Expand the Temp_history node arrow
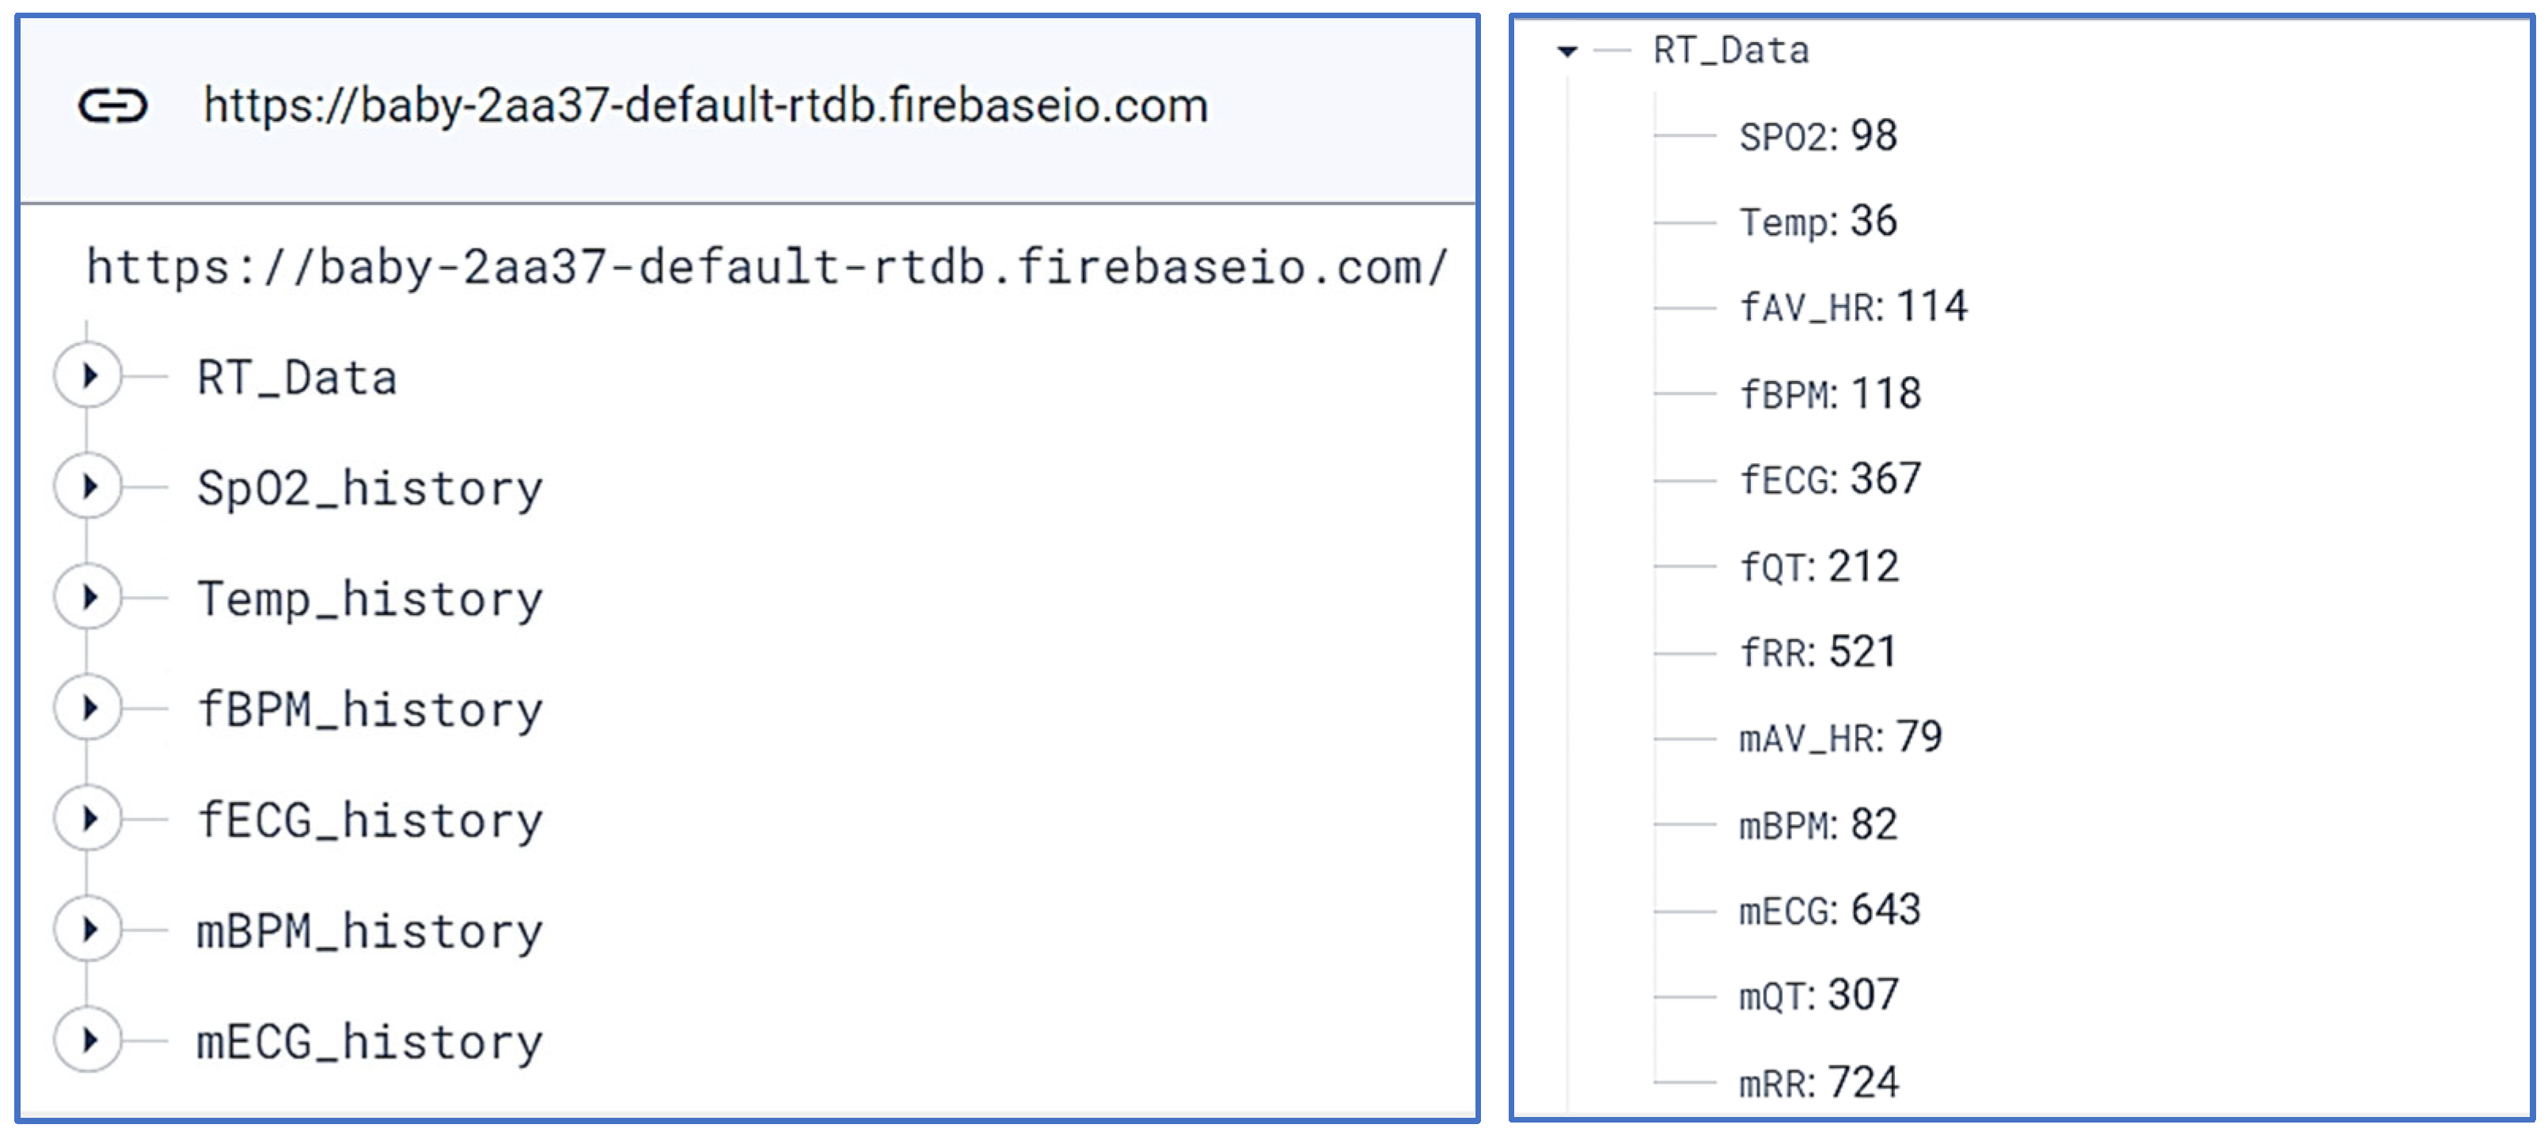This screenshot has width=2548, height=1136. point(89,598)
